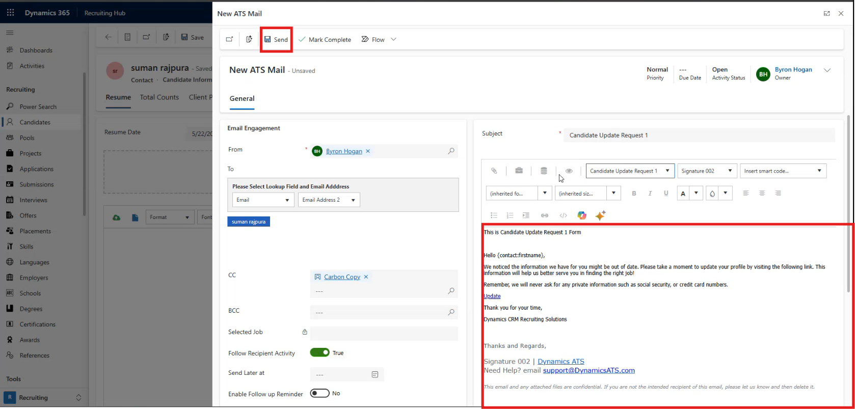Viewport: 855px width, 409px height.
Task: Expand the header chevron next to Byron Hogan
Action: pos(827,70)
